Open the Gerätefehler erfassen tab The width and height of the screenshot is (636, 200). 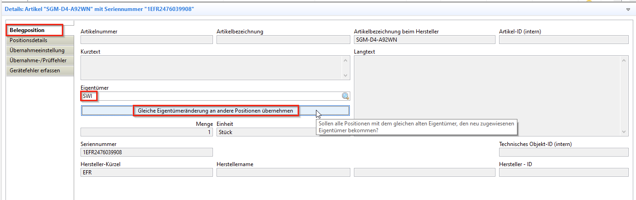pyautogui.click(x=34, y=70)
